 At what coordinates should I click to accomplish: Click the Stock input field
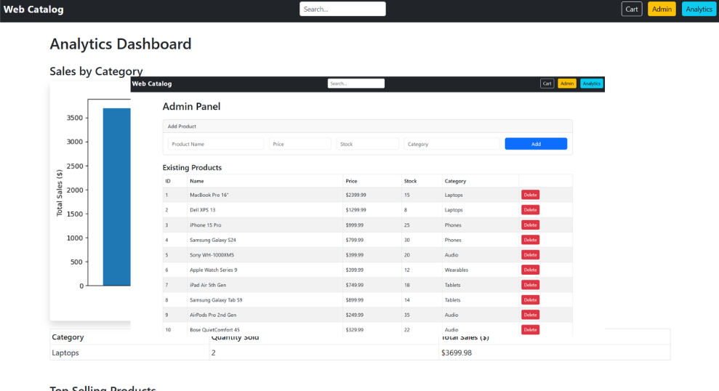(x=367, y=144)
